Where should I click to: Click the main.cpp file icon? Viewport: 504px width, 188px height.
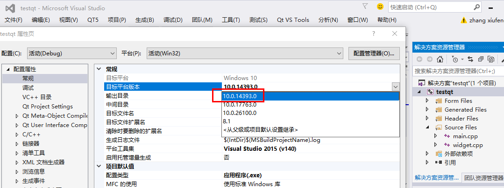pyautogui.click(x=447, y=136)
